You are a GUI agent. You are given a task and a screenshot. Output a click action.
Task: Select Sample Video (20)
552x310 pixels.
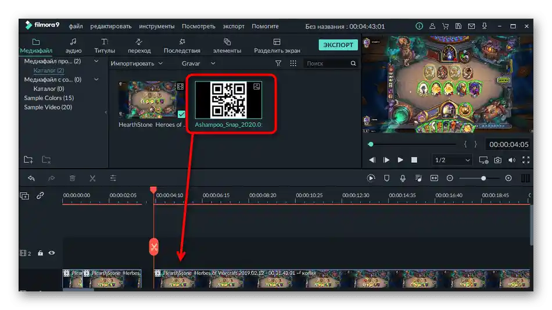pyautogui.click(x=48, y=107)
